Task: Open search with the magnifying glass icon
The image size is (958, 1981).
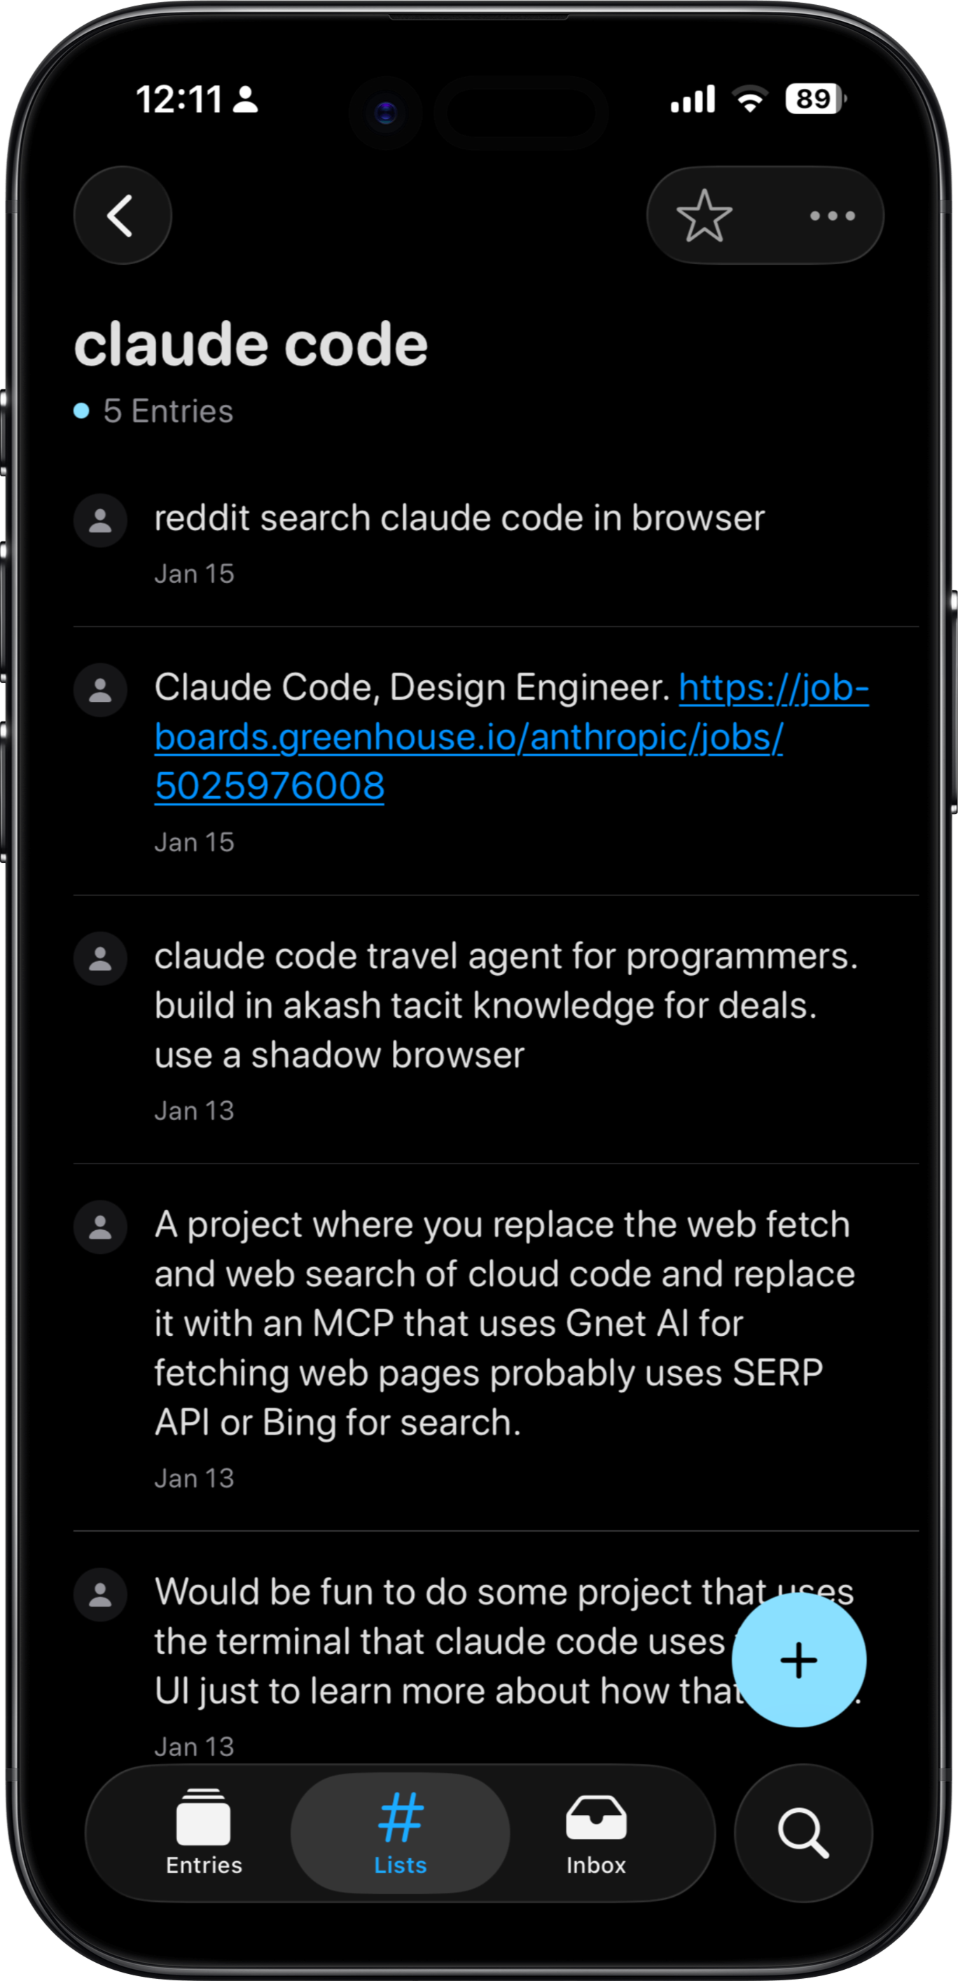Action: coord(803,1832)
